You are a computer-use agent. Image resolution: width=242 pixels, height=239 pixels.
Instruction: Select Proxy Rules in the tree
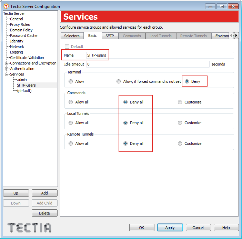20,24
